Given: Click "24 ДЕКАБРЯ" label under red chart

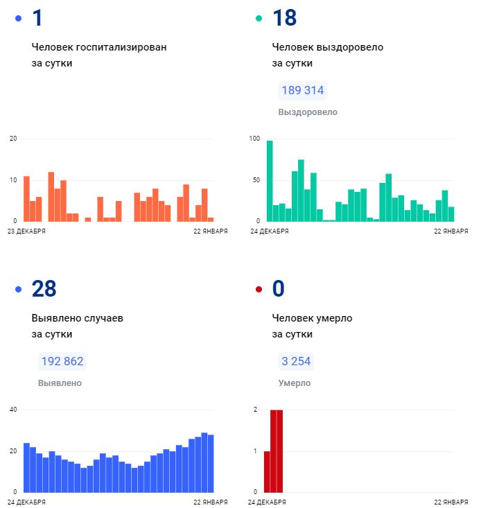Looking at the screenshot, I should coord(267,502).
